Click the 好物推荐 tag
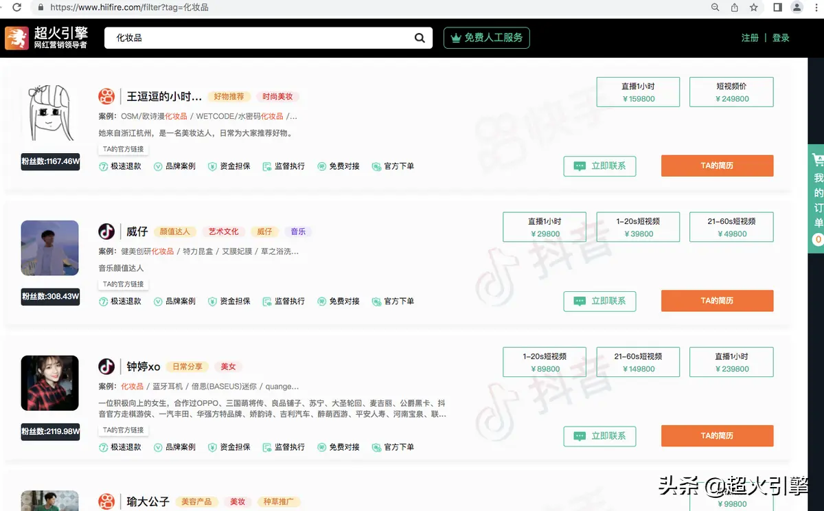This screenshot has height=511, width=824. coord(229,97)
